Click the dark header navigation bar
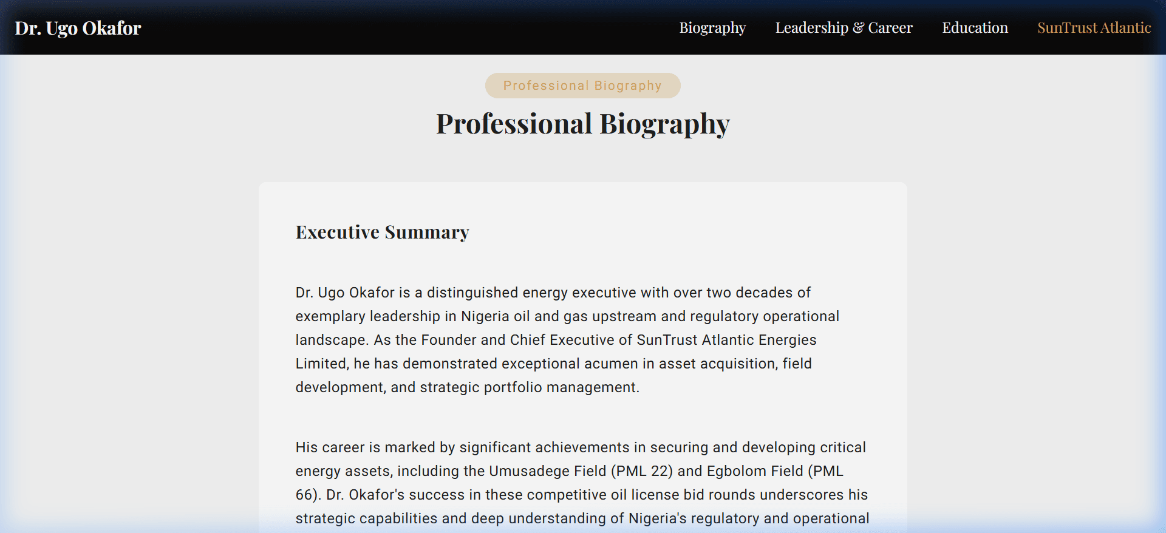 click(425, 28)
